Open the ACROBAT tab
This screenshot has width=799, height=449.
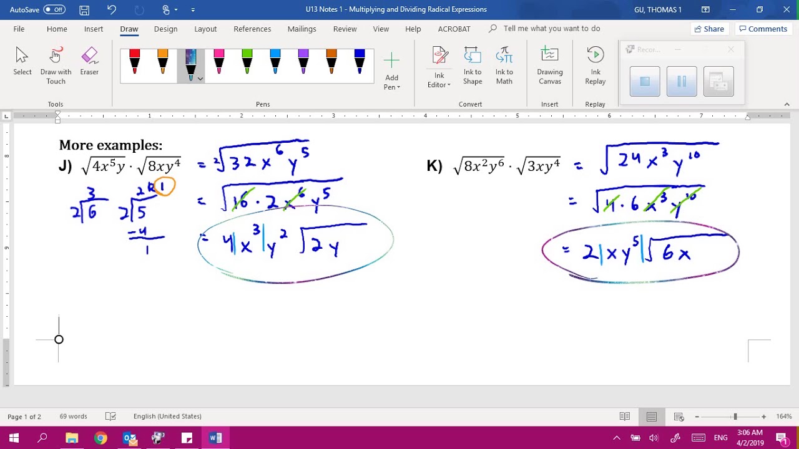point(454,29)
